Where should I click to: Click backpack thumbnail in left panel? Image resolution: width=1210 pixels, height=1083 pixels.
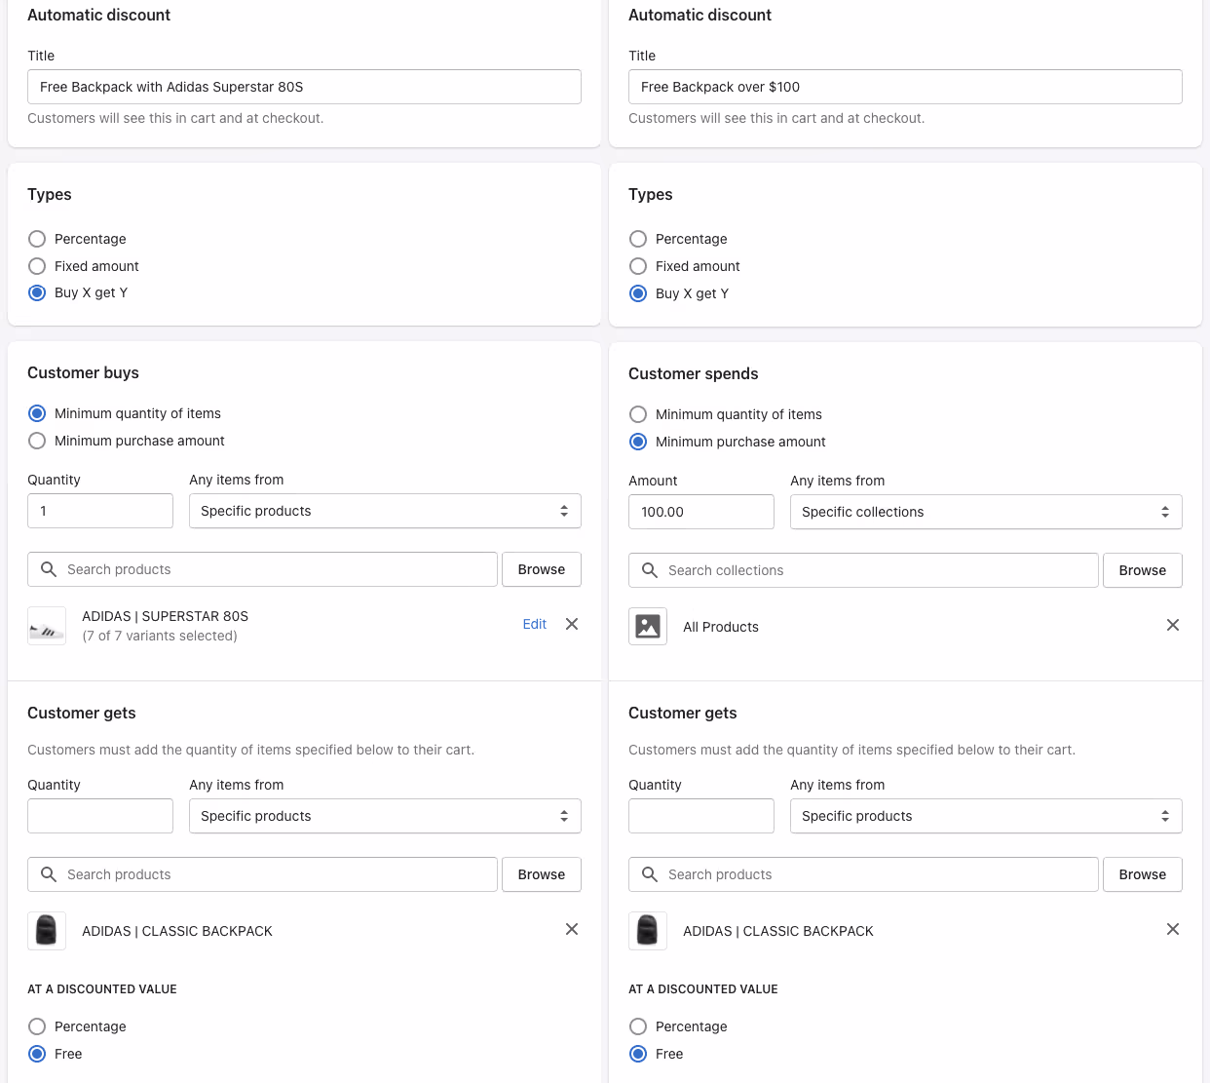click(47, 931)
